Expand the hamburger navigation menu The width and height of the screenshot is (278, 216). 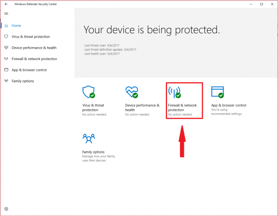6,14
